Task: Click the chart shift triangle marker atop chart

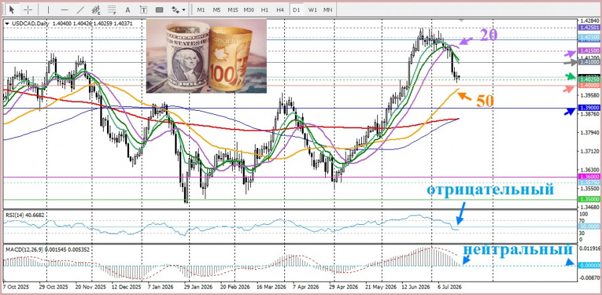Action: click(461, 20)
